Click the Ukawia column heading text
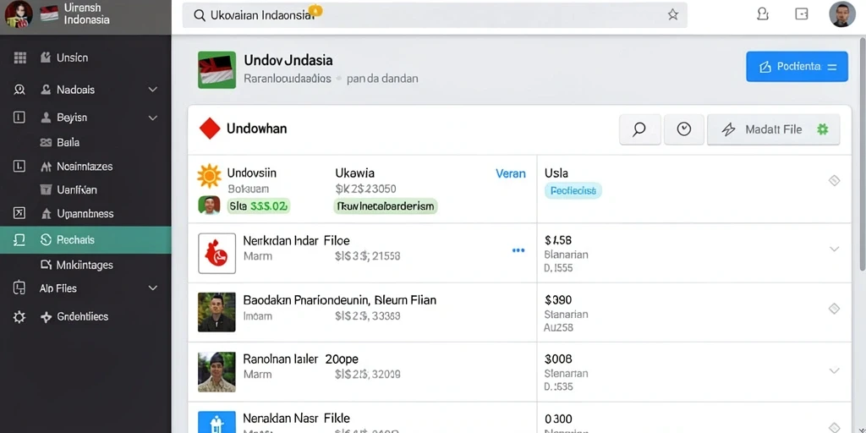Image resolution: width=866 pixels, height=433 pixels. (354, 173)
